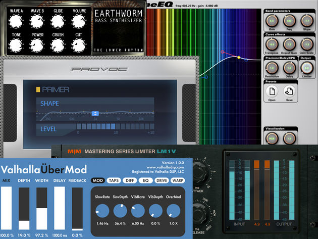This screenshot has height=239, width=318.
Task: Click the WIDTH slider in ÜberMod
Action: (x=41, y=209)
